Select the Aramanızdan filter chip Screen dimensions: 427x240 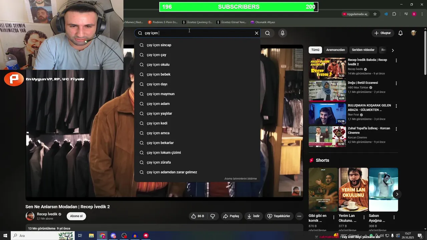(x=336, y=50)
